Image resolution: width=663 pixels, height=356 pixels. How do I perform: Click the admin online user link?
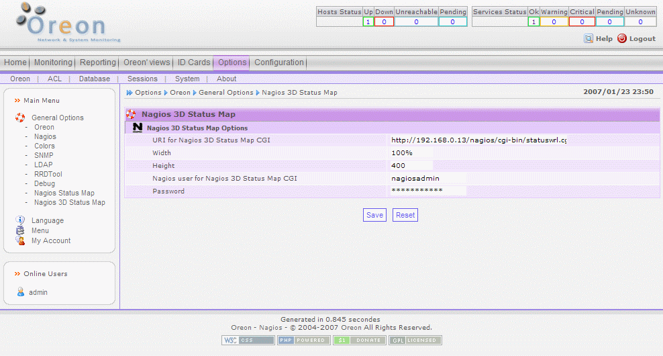38,292
